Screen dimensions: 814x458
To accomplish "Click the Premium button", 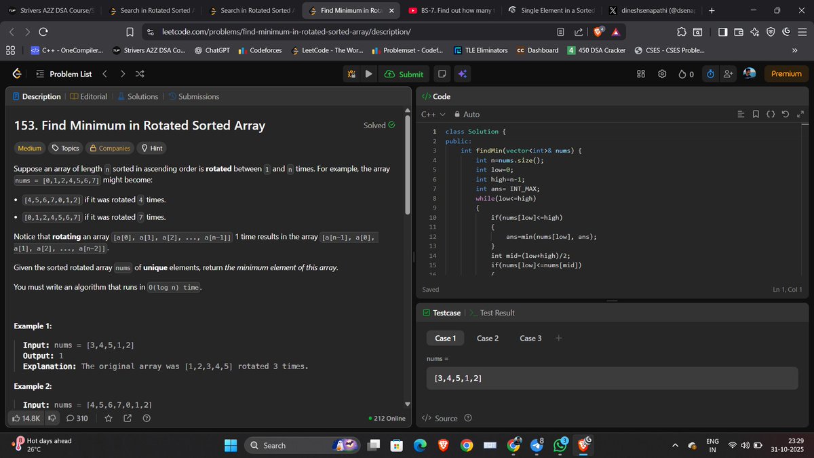I will (786, 73).
